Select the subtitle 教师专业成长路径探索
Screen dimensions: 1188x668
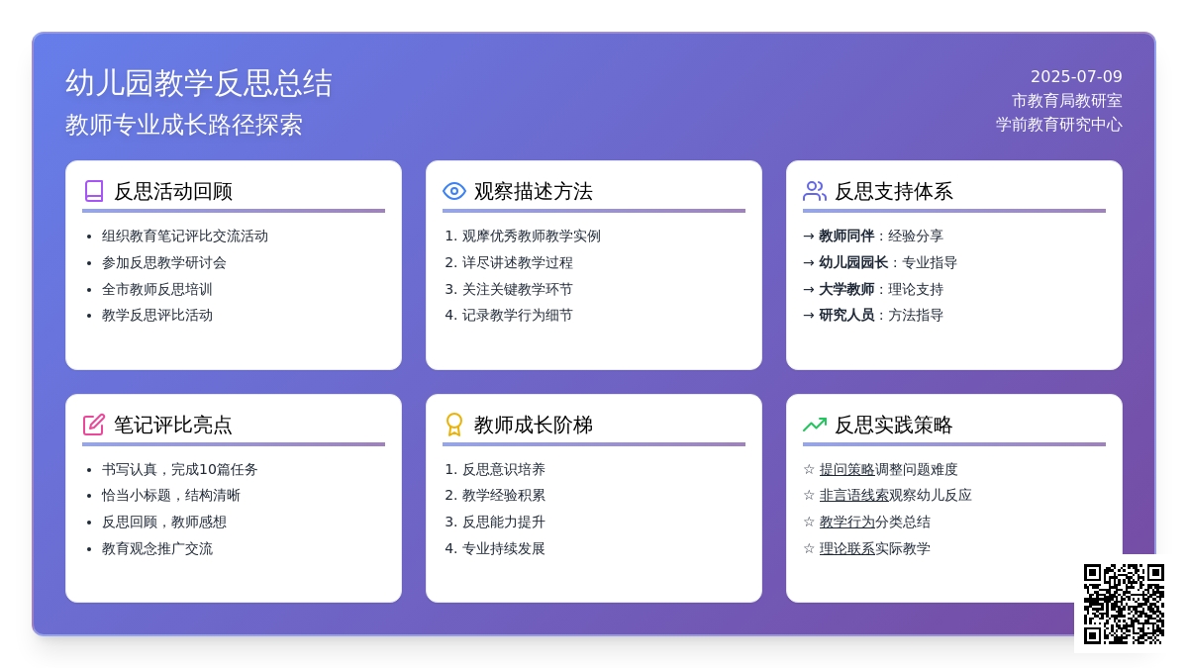(x=184, y=125)
